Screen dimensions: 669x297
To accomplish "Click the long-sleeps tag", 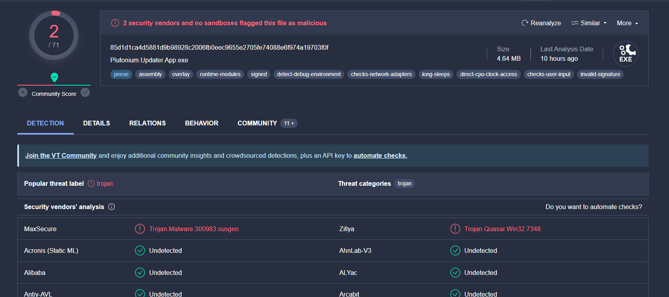I will point(436,74).
